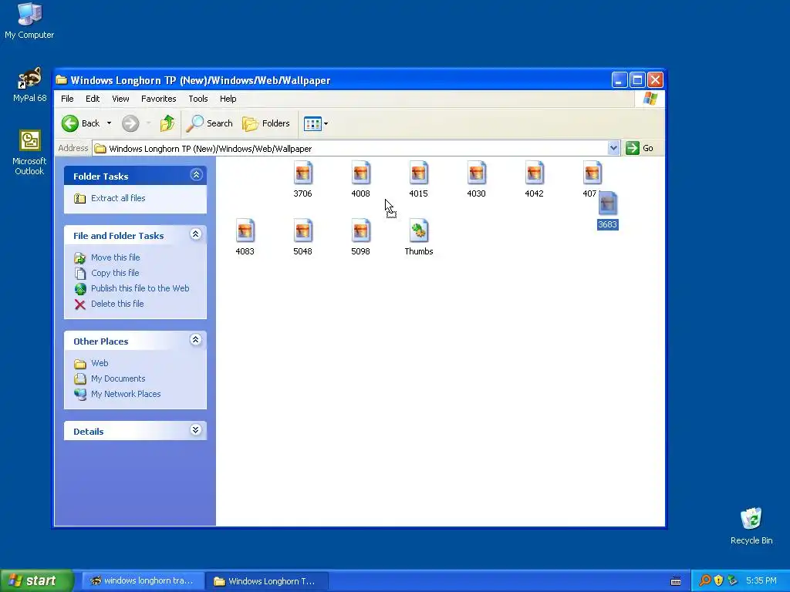The image size is (790, 592).
Task: Click the taskbar clock 5:35 PM
Action: click(x=761, y=581)
